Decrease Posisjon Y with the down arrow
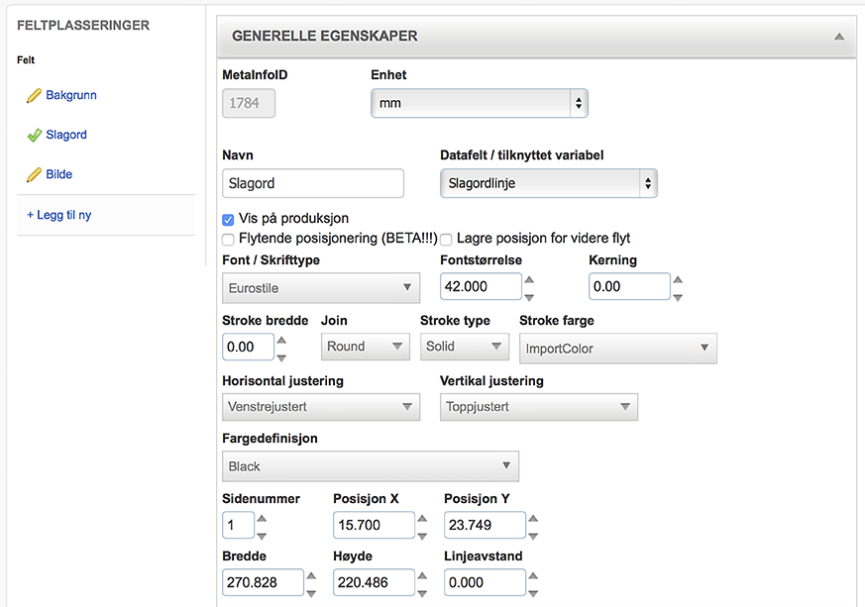 pyautogui.click(x=533, y=534)
